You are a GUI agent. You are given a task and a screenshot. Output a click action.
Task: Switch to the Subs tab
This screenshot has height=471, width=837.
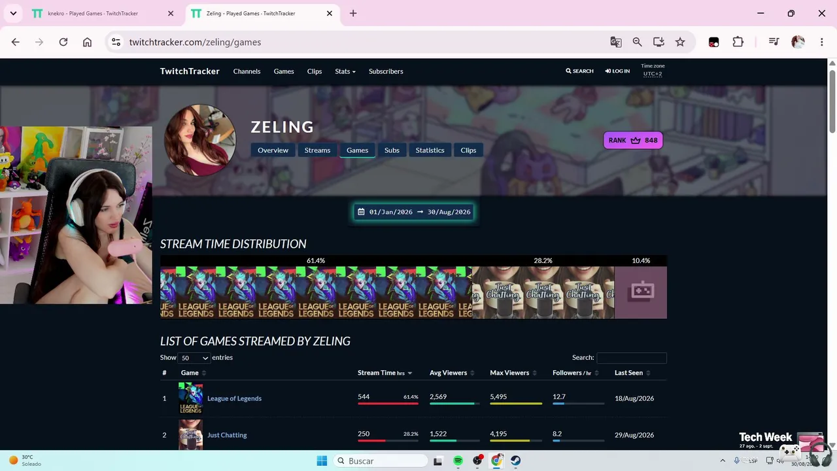click(392, 150)
